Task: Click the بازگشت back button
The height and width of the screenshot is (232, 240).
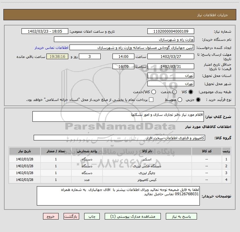Action: point(71,216)
